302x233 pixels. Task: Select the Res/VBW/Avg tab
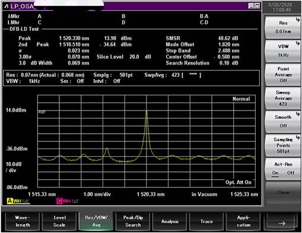(96, 221)
